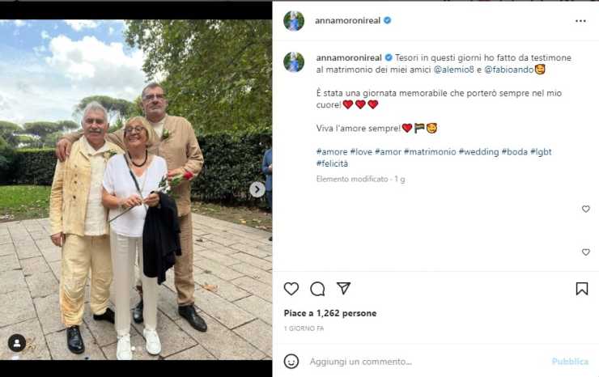Share the post with the paper plane icon
Image resolution: width=599 pixels, height=377 pixels.
point(343,288)
